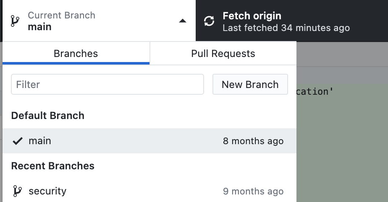Collapse the Current Branch dropdown via triangle arrow
Image resolution: width=388 pixels, height=202 pixels.
[183, 21]
